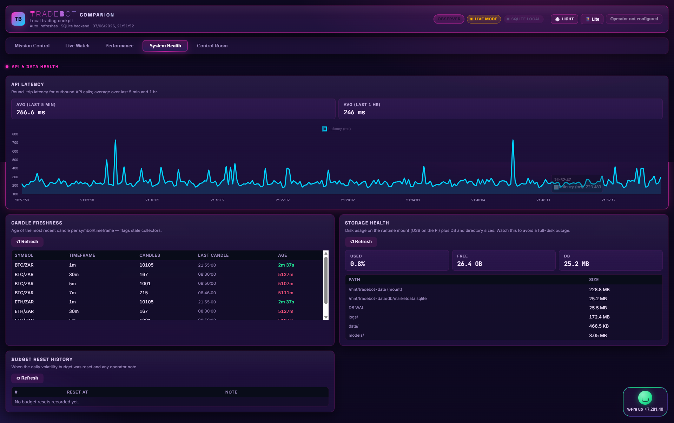The width and height of the screenshot is (674, 423).
Task: Click the 5107m age value
Action: tap(286, 284)
